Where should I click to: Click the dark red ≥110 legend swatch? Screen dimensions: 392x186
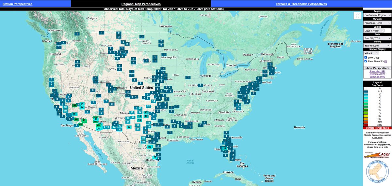[366, 125]
